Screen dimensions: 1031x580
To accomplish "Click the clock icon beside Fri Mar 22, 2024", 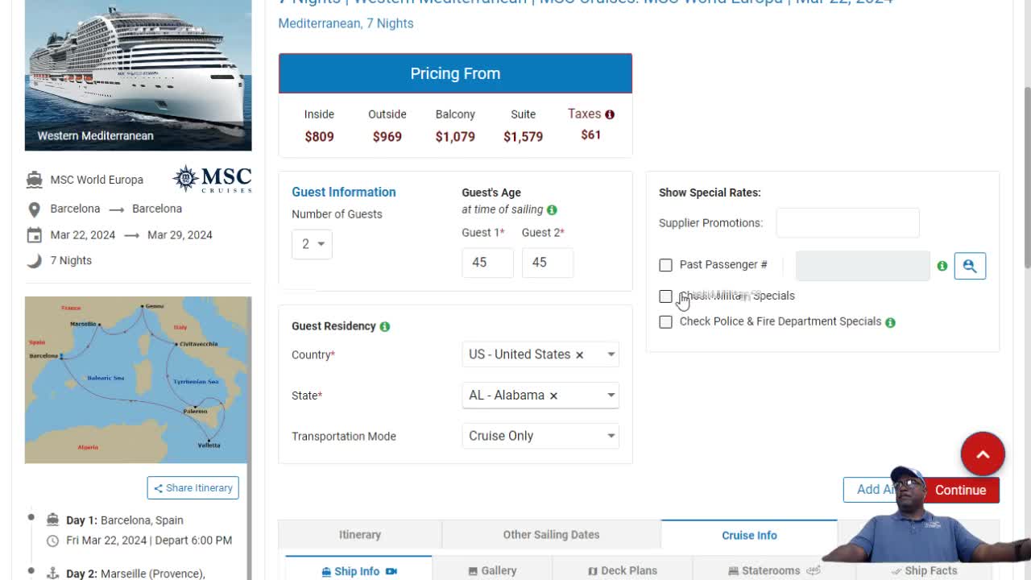I will click(x=52, y=541).
